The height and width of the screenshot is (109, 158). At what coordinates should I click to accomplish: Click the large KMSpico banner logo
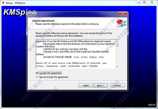pyautogui.click(x=14, y=12)
